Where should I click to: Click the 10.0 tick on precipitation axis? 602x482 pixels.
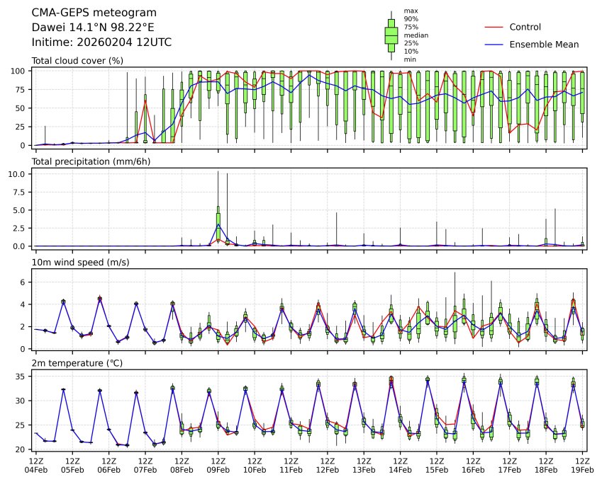[16, 174]
